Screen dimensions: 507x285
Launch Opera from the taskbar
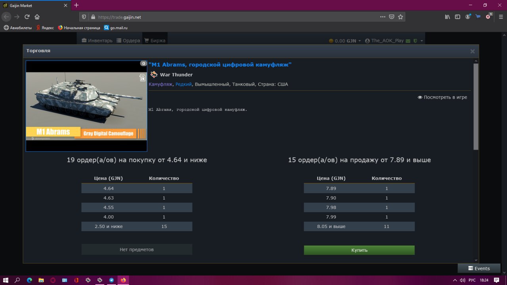click(53, 280)
